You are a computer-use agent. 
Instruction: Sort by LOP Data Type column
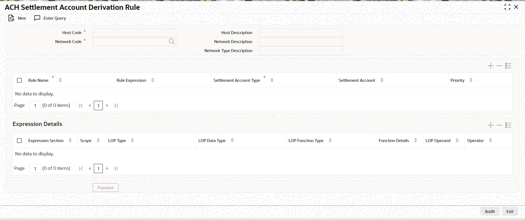(232, 140)
